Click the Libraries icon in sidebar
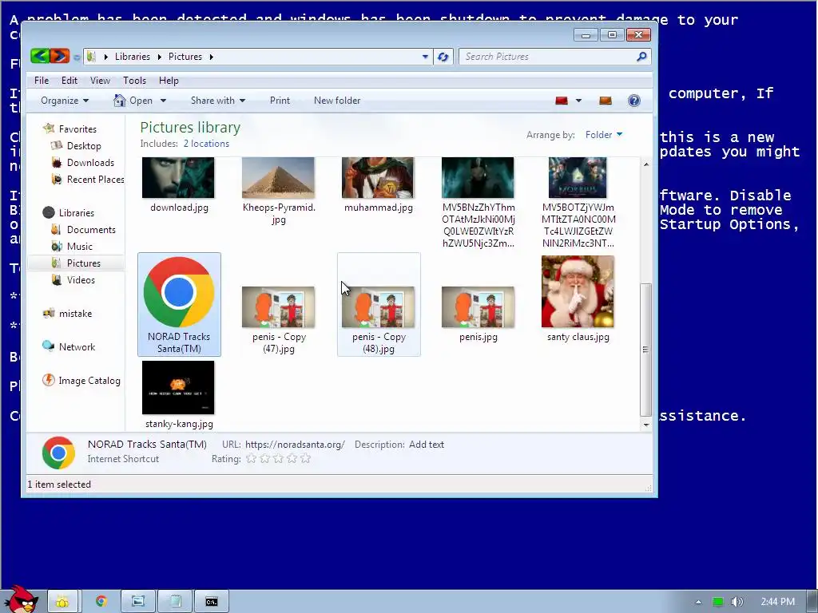Viewport: 818px width, 613px height. coord(49,212)
